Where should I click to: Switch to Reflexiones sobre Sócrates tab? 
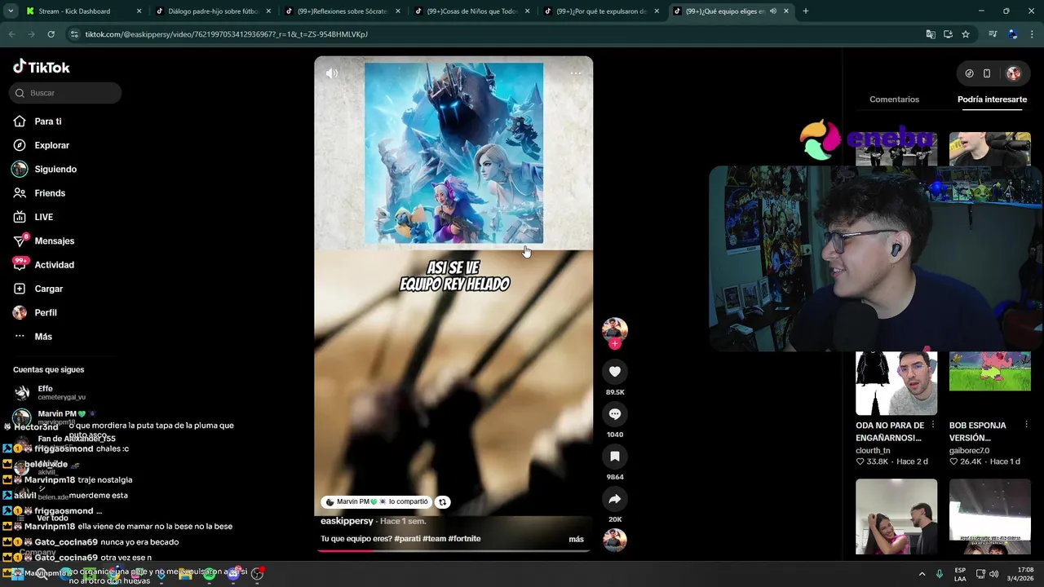coord(341,11)
